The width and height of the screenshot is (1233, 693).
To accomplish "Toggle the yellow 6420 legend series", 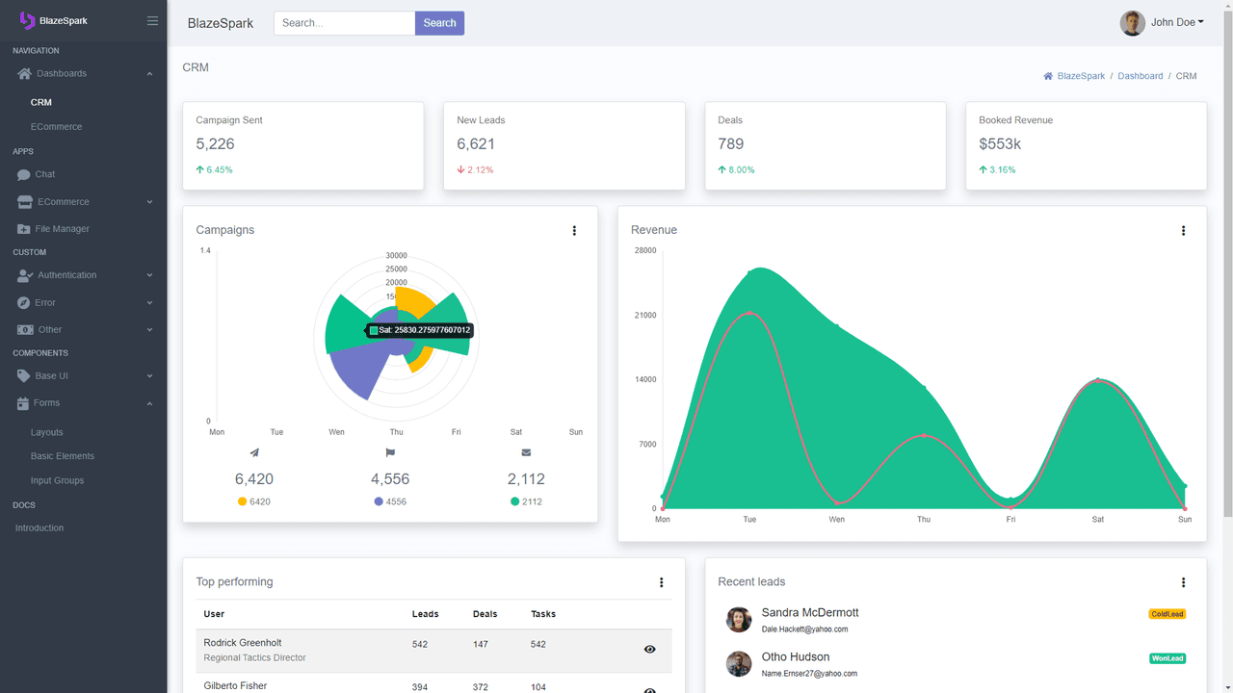I will pyautogui.click(x=254, y=501).
